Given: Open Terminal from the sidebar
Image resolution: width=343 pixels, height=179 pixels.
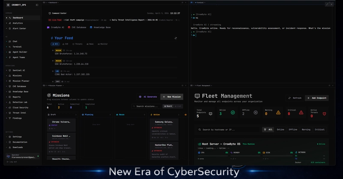Looking at the screenshot, I should coord(23,47).
